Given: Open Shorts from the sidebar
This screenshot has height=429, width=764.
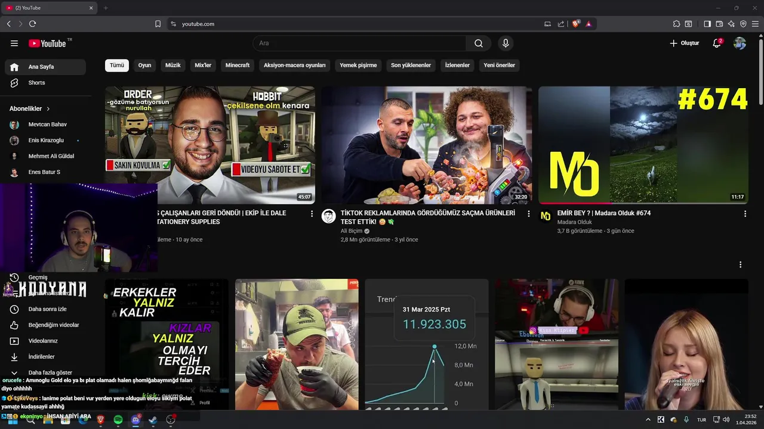Looking at the screenshot, I should [x=45, y=83].
